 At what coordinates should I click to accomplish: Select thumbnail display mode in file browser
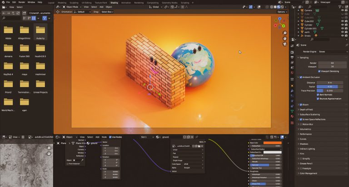tap(34, 18)
